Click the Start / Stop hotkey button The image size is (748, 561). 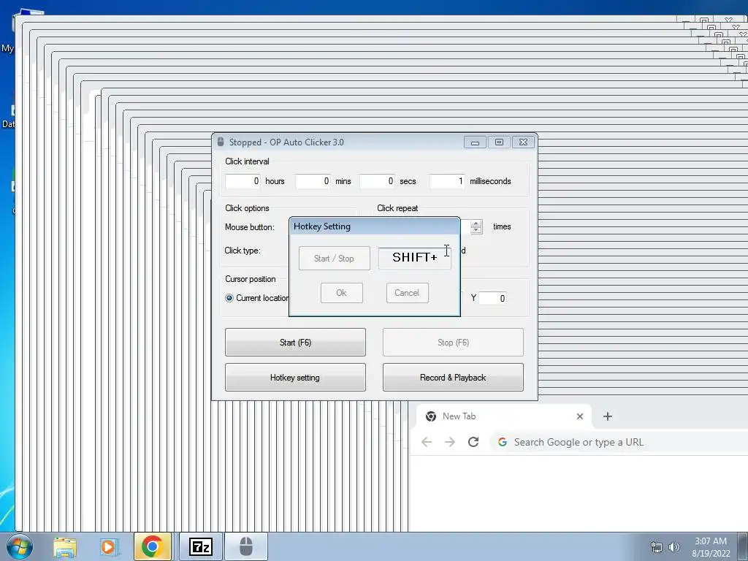pos(335,258)
